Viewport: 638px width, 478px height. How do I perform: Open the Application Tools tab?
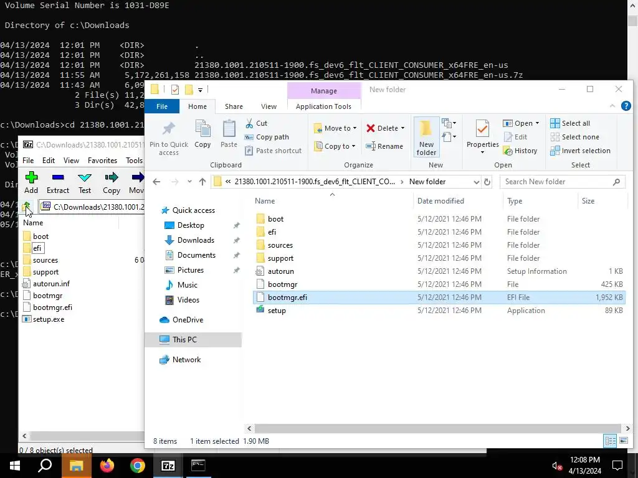[323, 106]
